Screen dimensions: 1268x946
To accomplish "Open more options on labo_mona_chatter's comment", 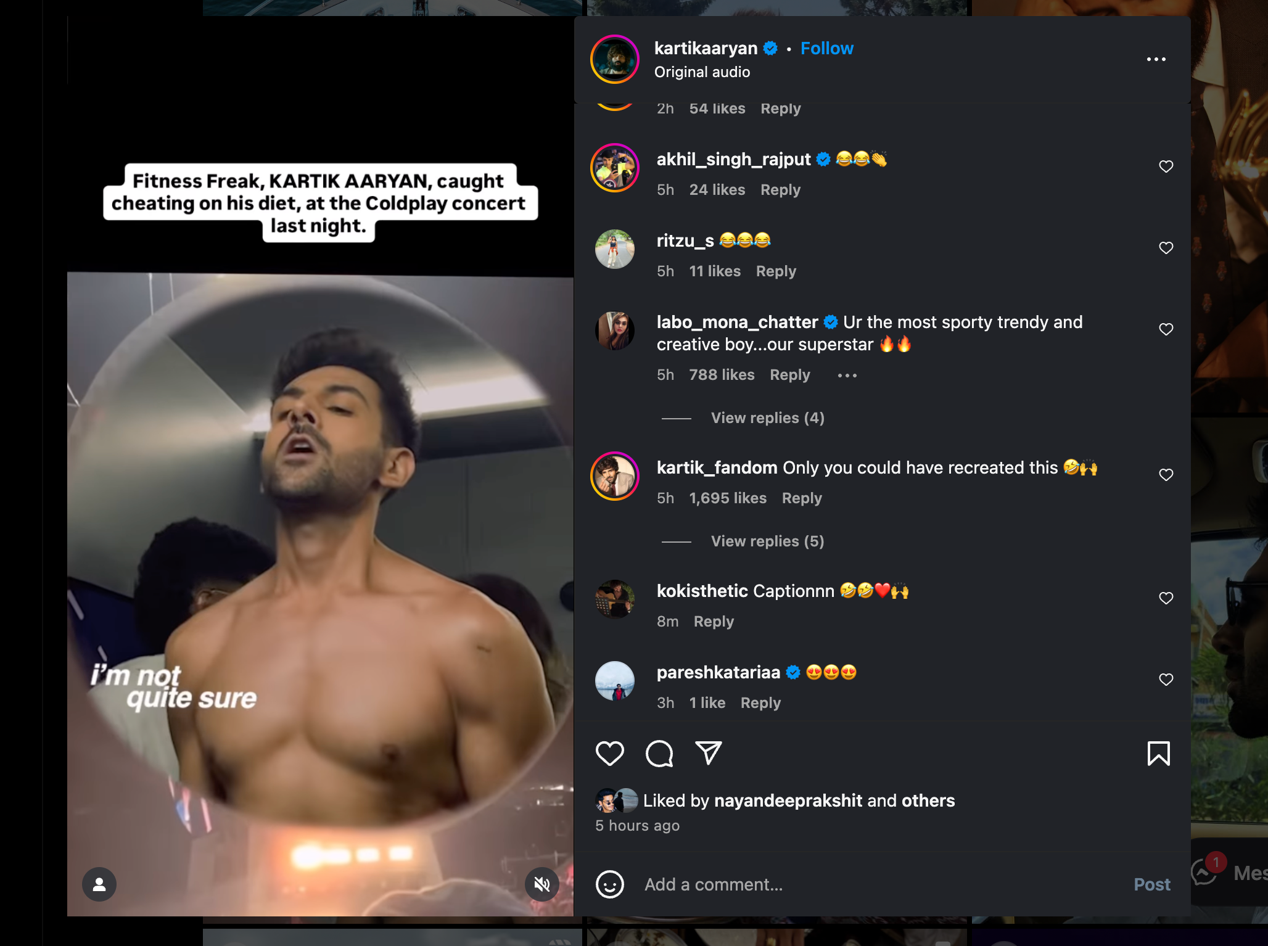I will [x=846, y=374].
